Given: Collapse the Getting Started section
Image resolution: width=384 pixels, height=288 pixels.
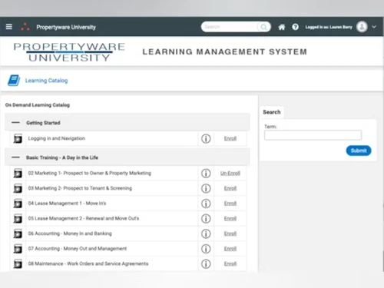Looking at the screenshot, I should click(x=15, y=123).
